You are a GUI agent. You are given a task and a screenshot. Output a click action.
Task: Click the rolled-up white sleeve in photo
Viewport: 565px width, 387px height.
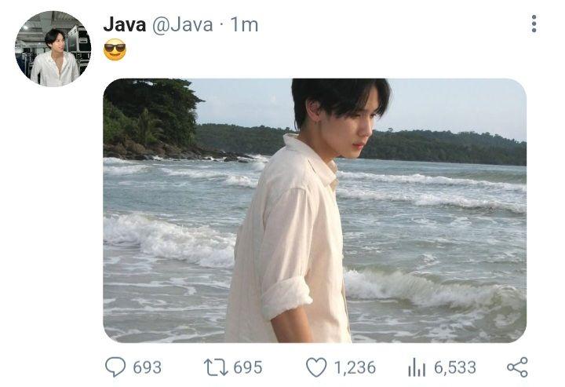pyautogui.click(x=286, y=298)
